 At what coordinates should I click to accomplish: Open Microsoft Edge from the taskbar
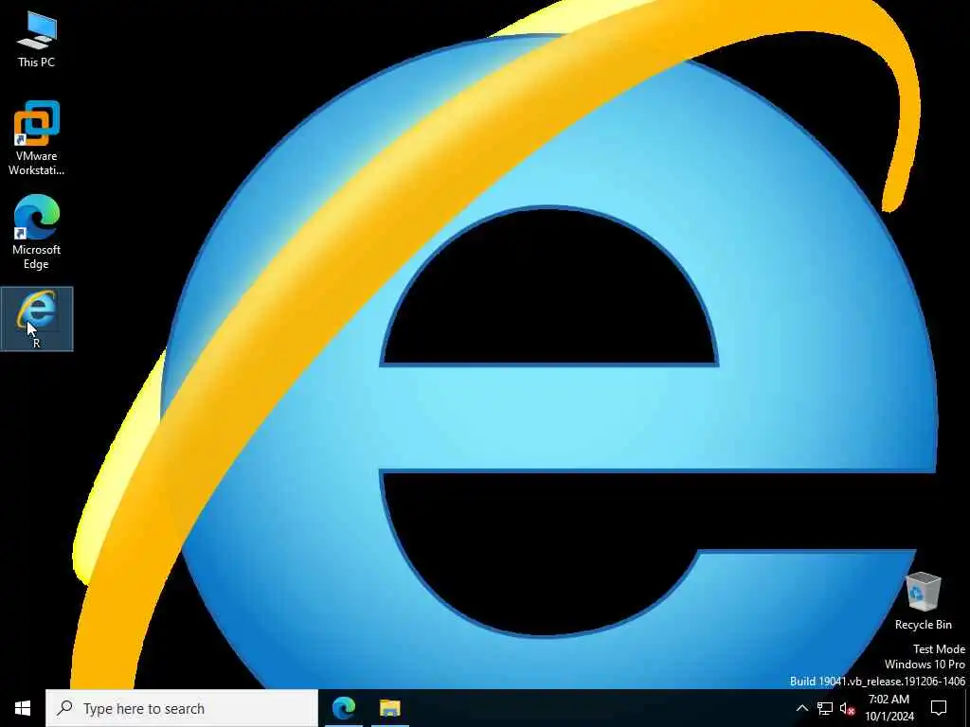344,708
